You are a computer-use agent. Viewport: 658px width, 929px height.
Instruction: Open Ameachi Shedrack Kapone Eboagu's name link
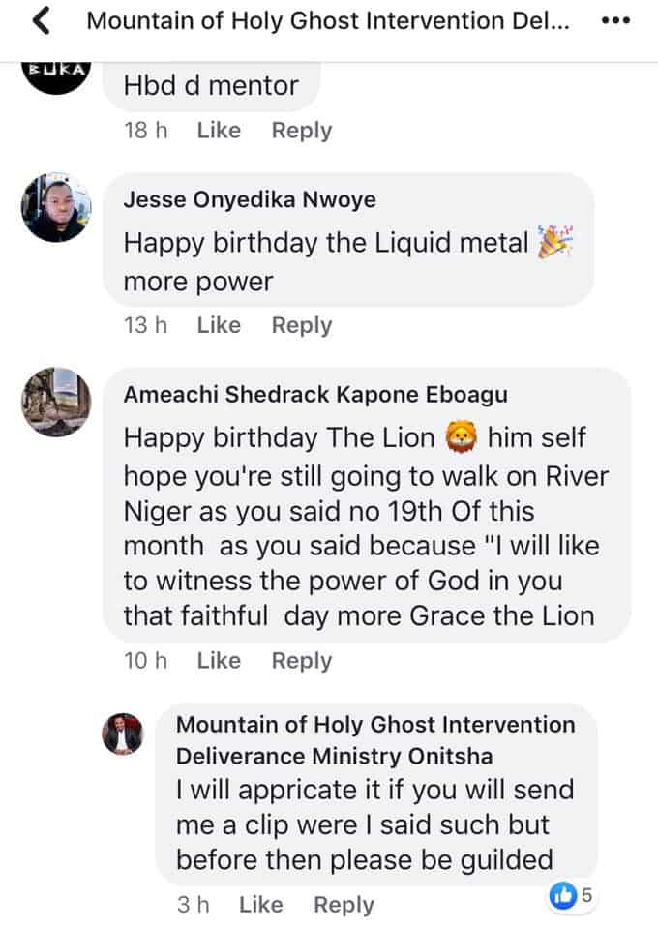tap(315, 394)
